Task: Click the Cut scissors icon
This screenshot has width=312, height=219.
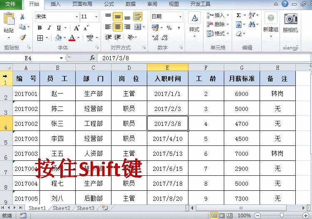Action: click(22, 17)
